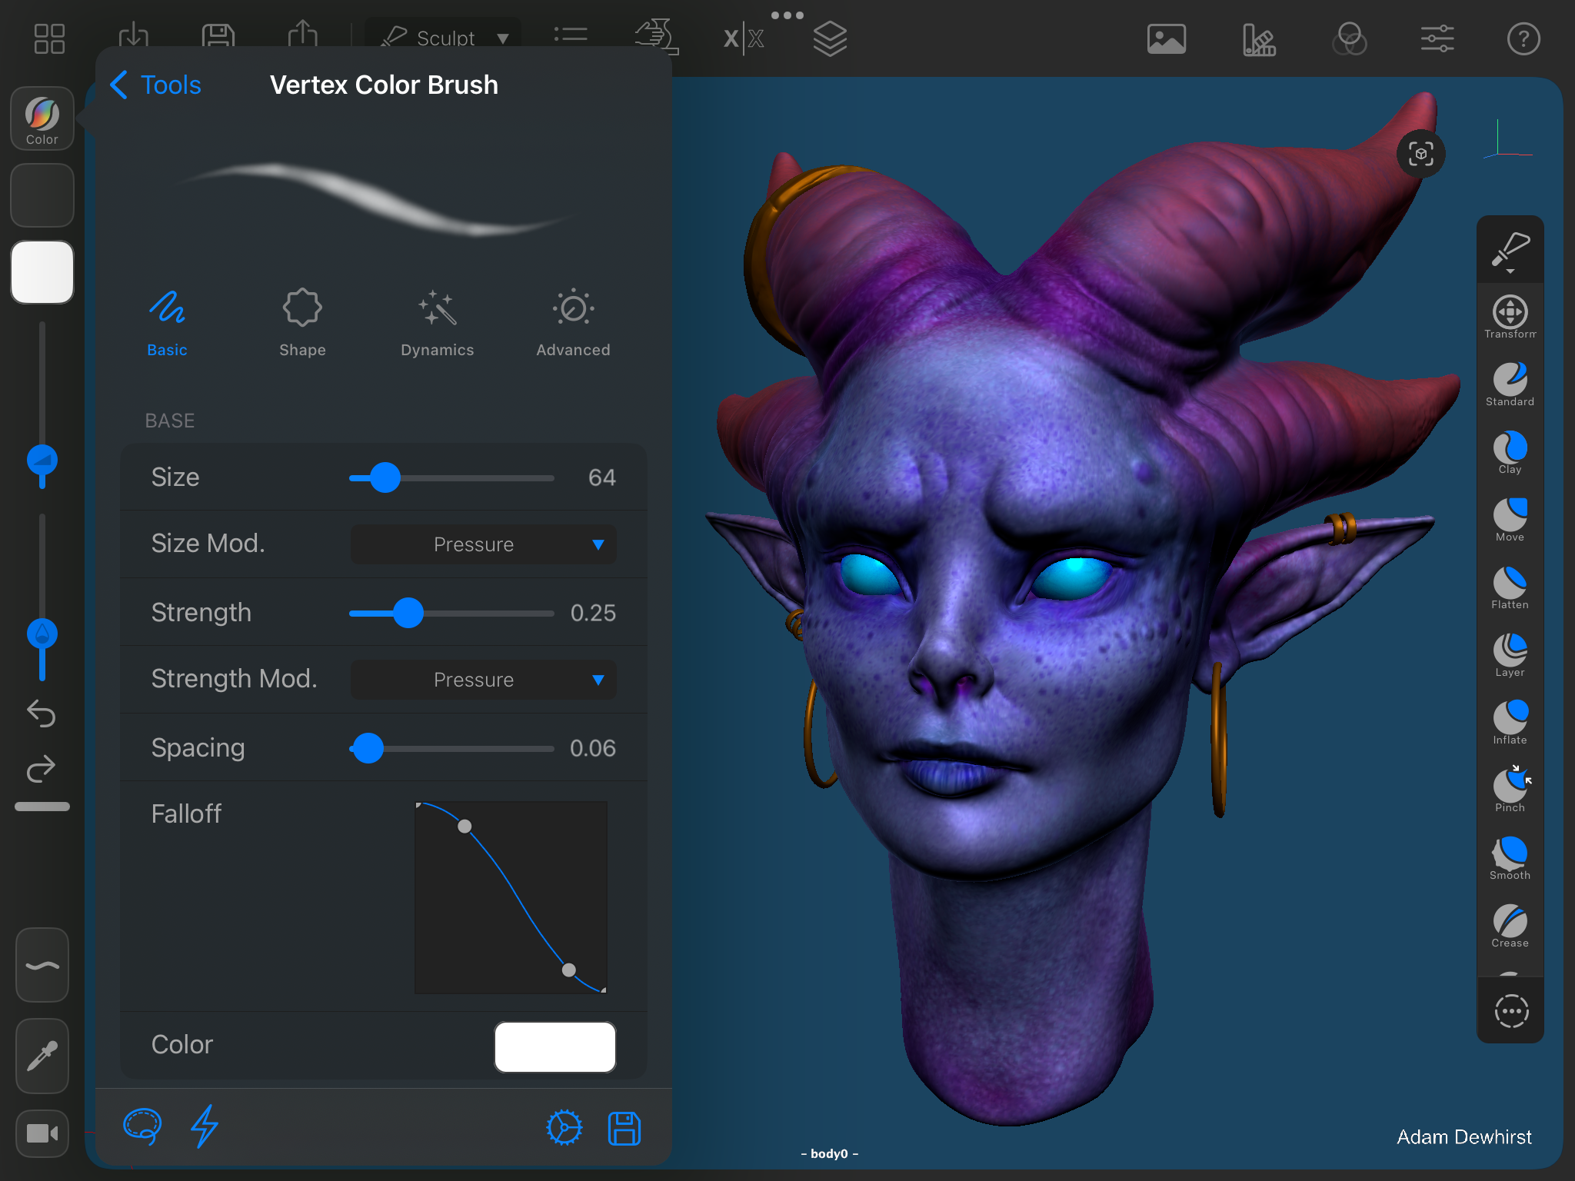This screenshot has width=1575, height=1181.
Task: Click the horizontal handle bar below redo
Action: (x=42, y=807)
